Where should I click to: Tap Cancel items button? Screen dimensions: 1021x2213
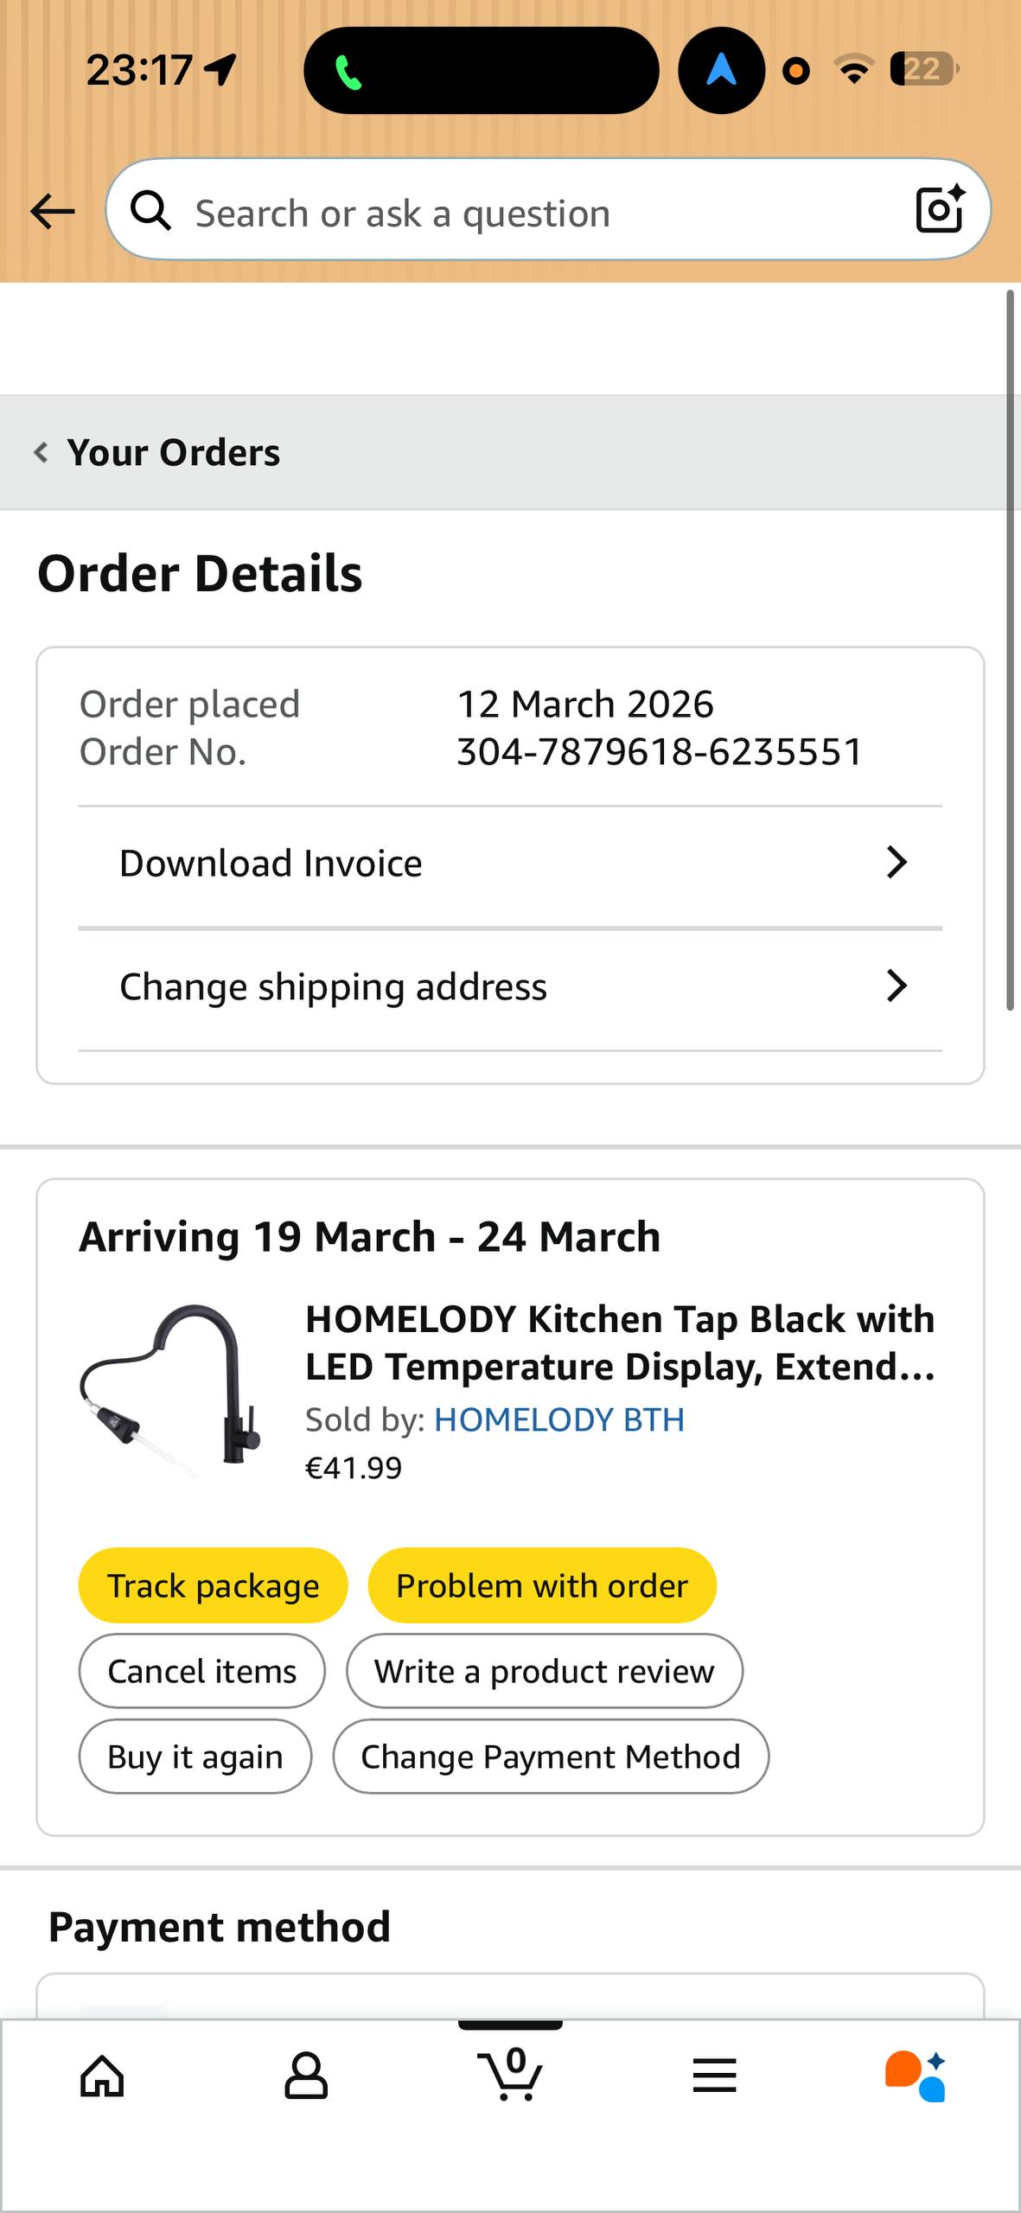pyautogui.click(x=201, y=1671)
